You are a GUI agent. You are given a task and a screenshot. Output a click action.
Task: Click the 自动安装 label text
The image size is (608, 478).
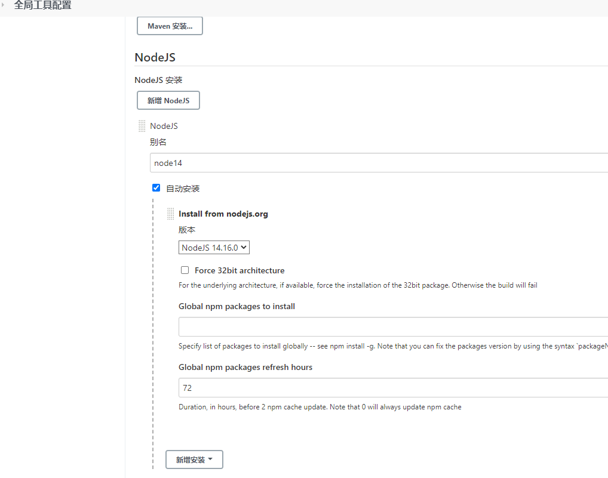183,189
